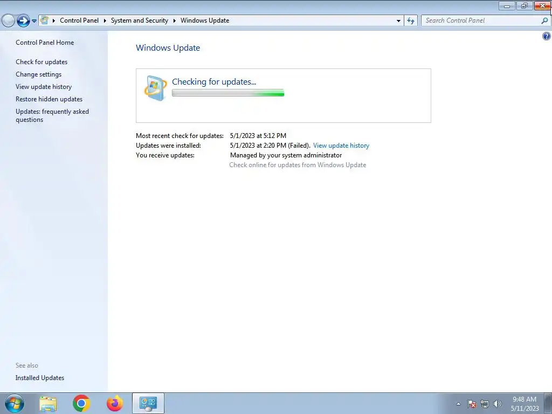Open Windows Explorer from taskbar
This screenshot has width=552, height=414.
point(48,403)
